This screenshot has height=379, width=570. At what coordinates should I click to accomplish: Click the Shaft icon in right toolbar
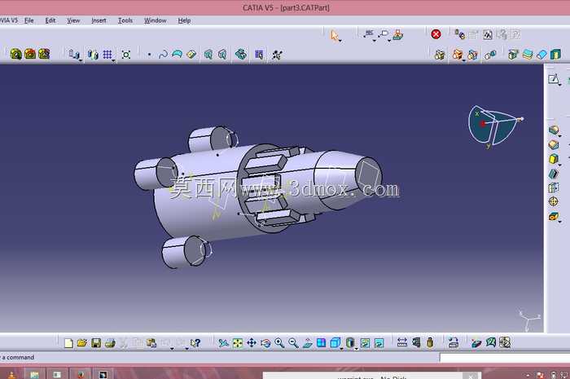tap(553, 159)
